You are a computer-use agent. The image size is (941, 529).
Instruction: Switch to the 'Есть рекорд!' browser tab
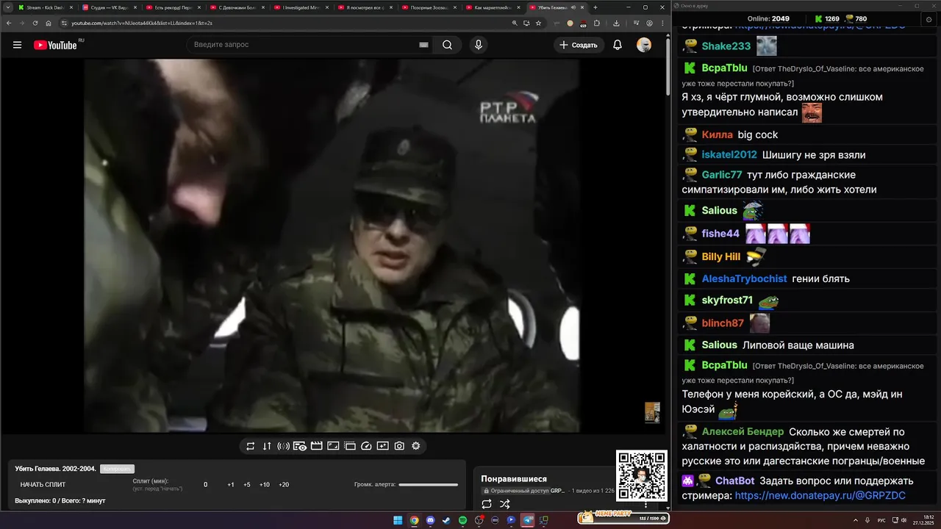pyautogui.click(x=172, y=7)
